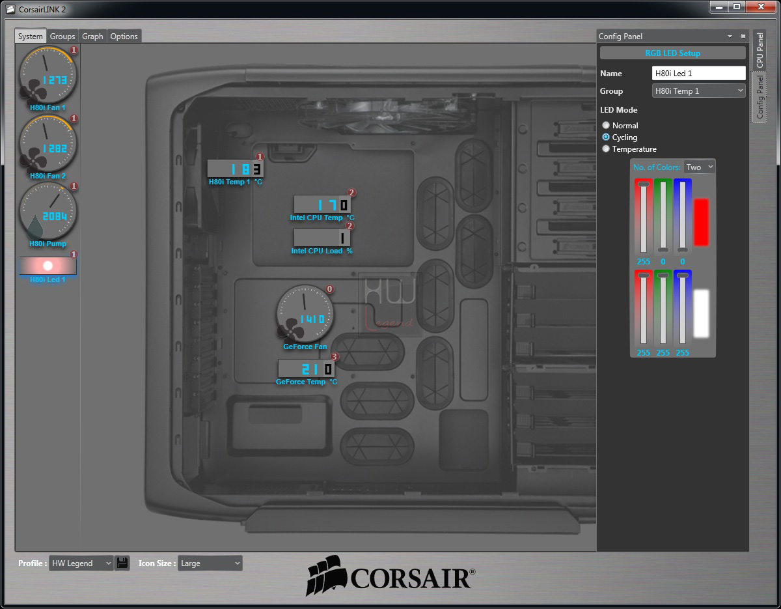Screen dimensions: 781x609
Task: Switch to the System tab
Action: click(x=31, y=36)
